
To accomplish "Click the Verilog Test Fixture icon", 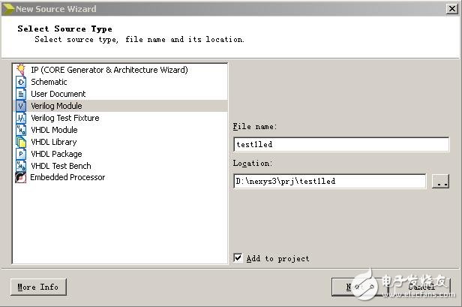I will coord(21,118).
